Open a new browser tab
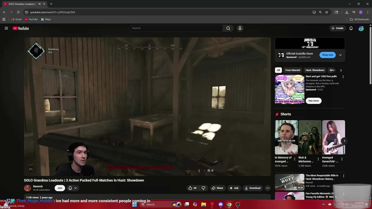 51,4
